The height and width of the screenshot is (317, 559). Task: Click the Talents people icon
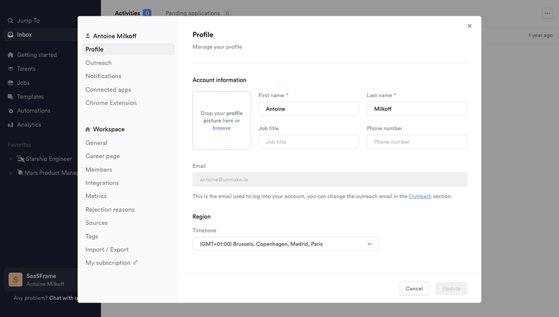click(x=10, y=68)
